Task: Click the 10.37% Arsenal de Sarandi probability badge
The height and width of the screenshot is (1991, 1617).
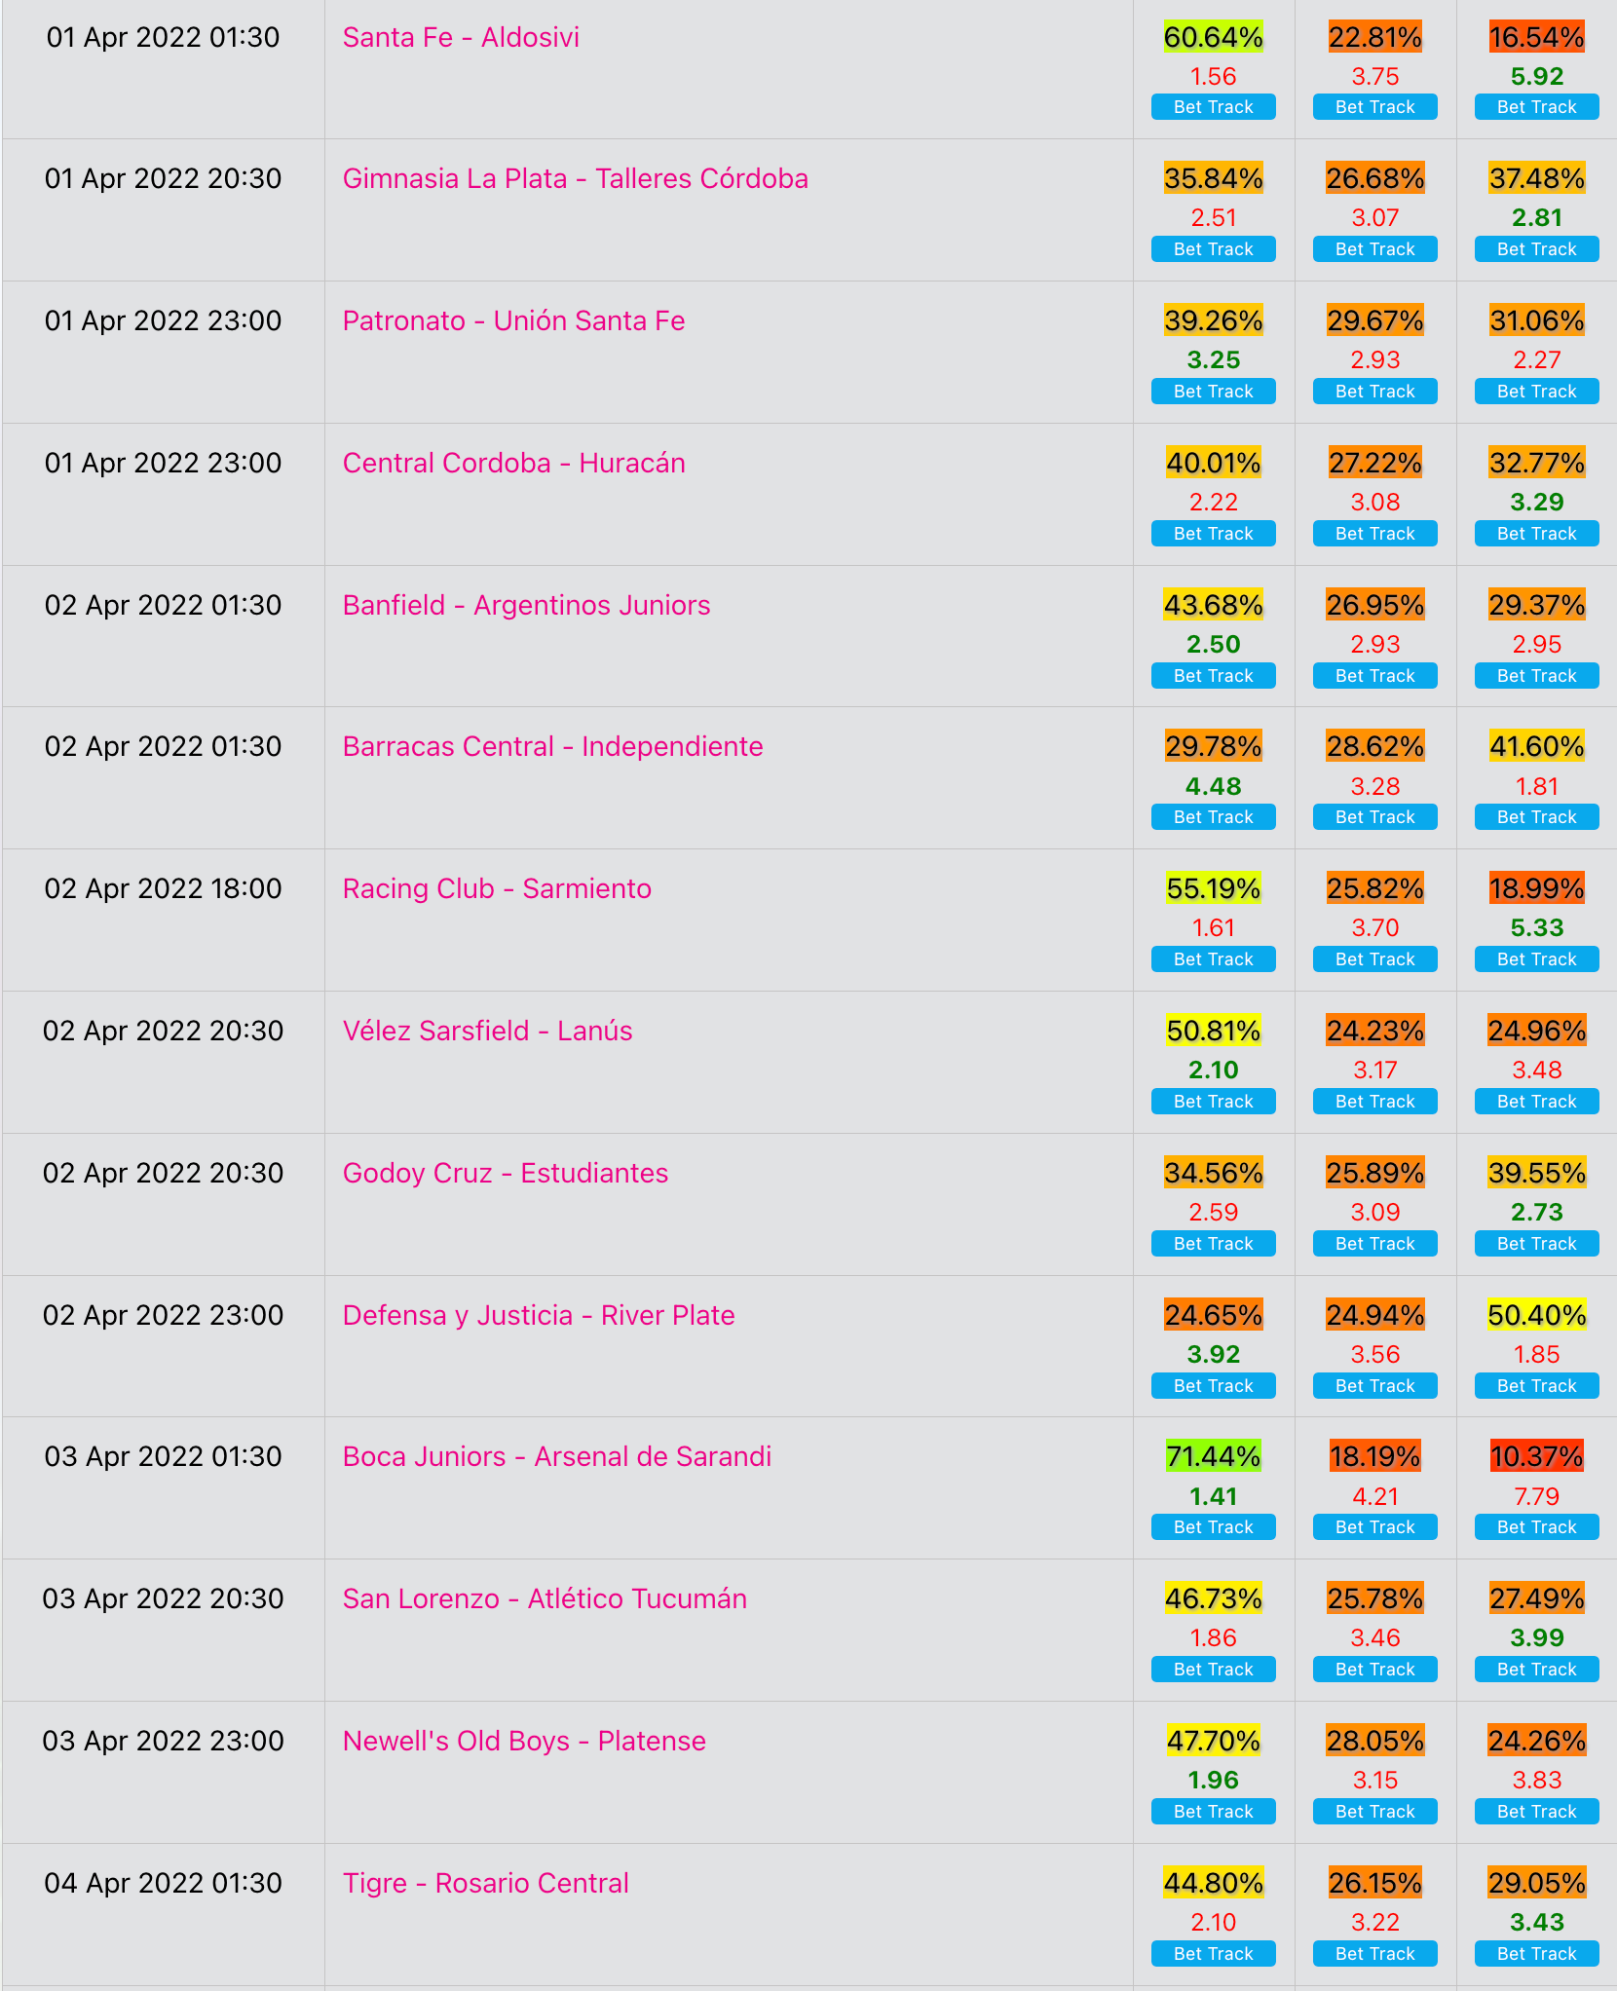Action: [x=1536, y=1456]
